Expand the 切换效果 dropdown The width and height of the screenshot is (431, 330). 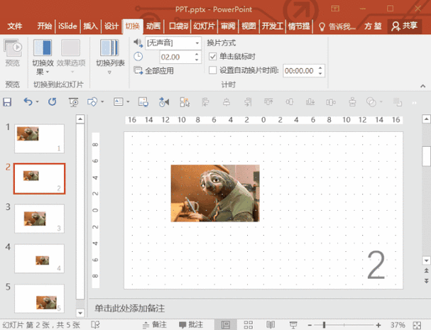43,57
